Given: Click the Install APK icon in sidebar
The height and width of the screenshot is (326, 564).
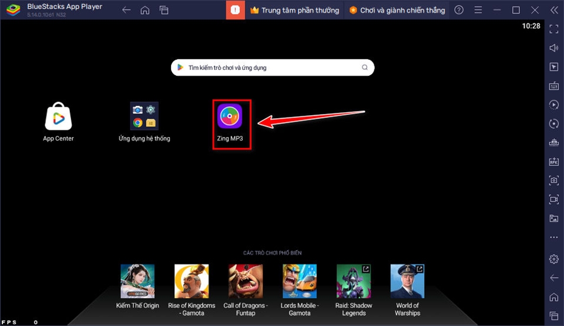Looking at the screenshot, I should (554, 161).
